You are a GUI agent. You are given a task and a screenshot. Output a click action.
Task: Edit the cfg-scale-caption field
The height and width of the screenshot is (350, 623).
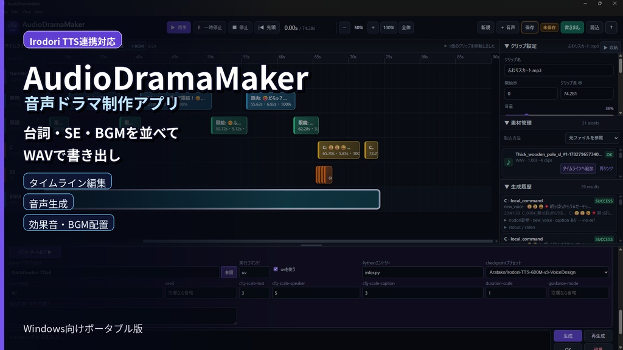[x=422, y=292]
